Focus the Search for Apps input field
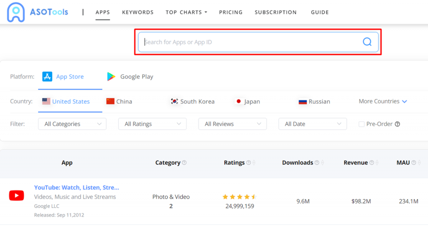The width and height of the screenshot is (428, 226). (x=251, y=42)
